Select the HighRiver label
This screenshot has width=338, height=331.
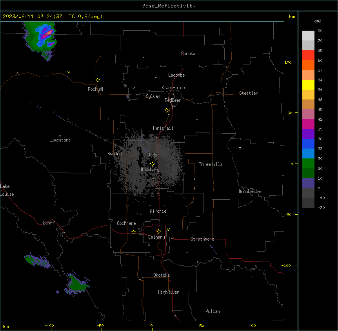[169, 292]
